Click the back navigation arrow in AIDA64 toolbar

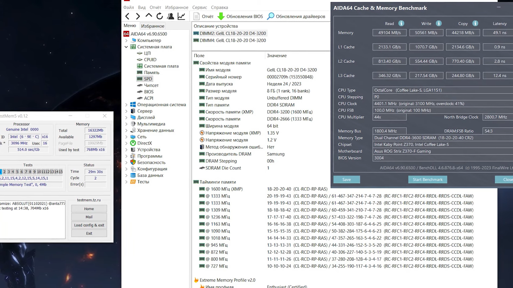point(127,16)
